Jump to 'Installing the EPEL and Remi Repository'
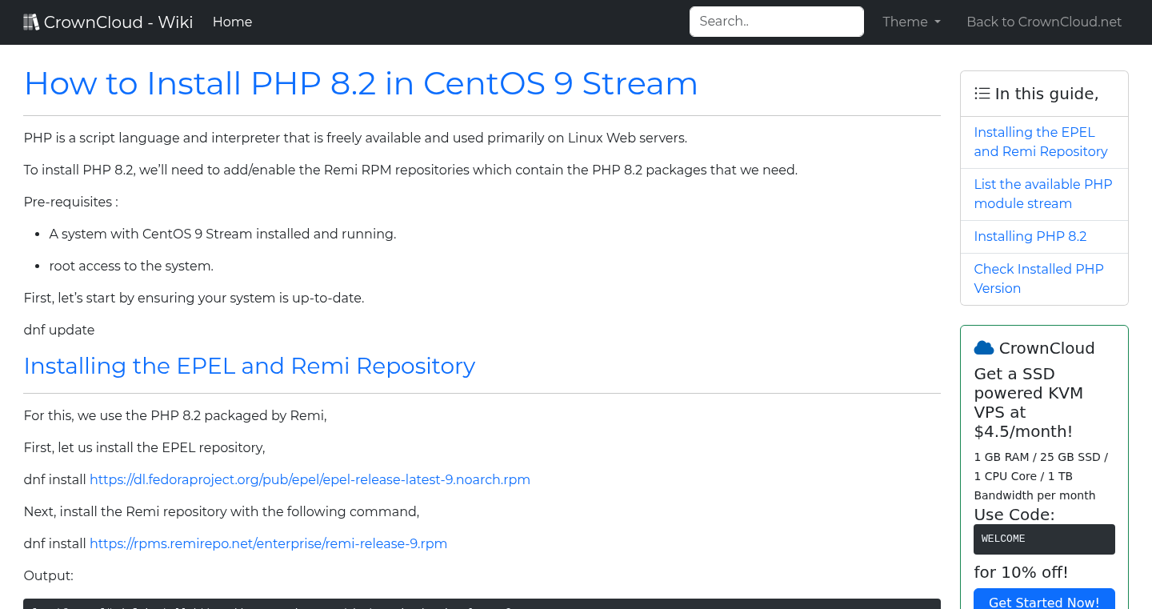The width and height of the screenshot is (1152, 609). click(1040, 142)
